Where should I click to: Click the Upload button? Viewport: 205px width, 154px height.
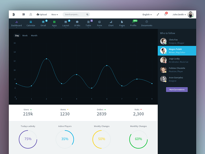42,15
